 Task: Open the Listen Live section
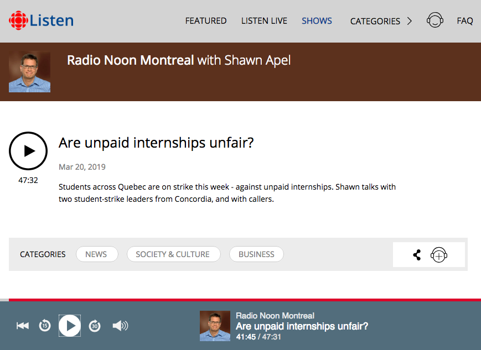point(264,21)
